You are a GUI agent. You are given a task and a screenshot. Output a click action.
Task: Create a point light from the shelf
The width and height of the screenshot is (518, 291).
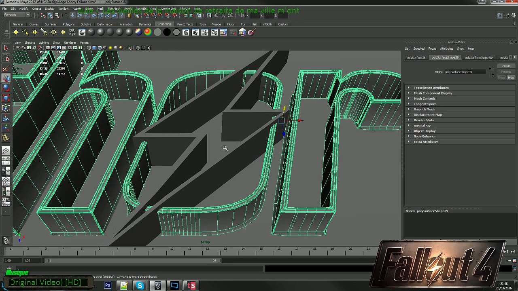click(35, 32)
